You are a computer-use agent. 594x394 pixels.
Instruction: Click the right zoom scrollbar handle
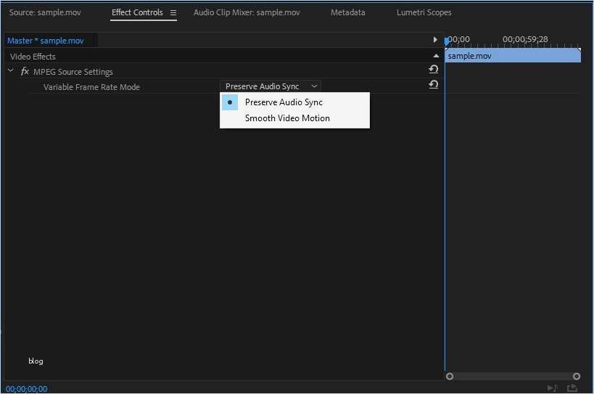[576, 376]
